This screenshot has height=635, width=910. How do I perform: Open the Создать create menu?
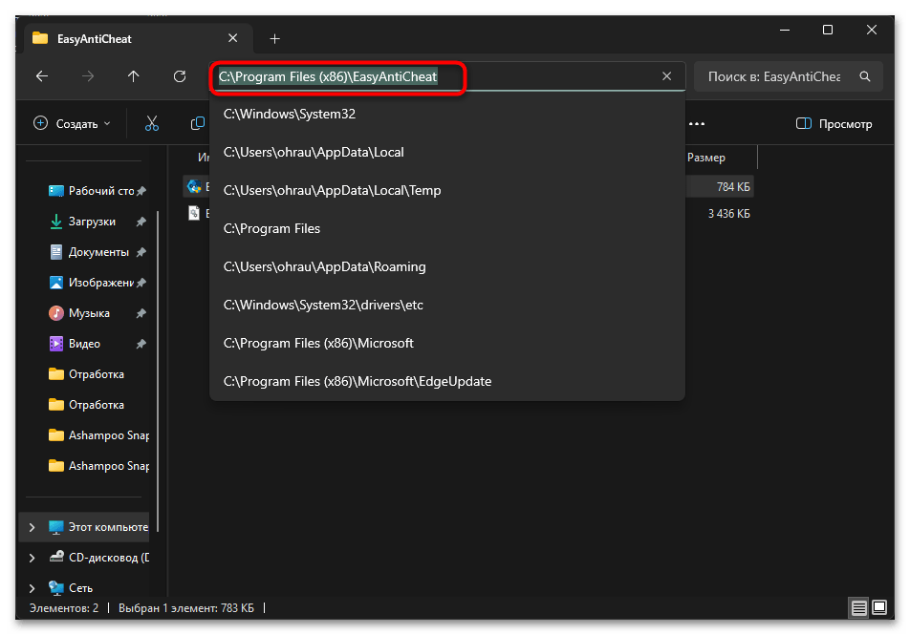(72, 123)
